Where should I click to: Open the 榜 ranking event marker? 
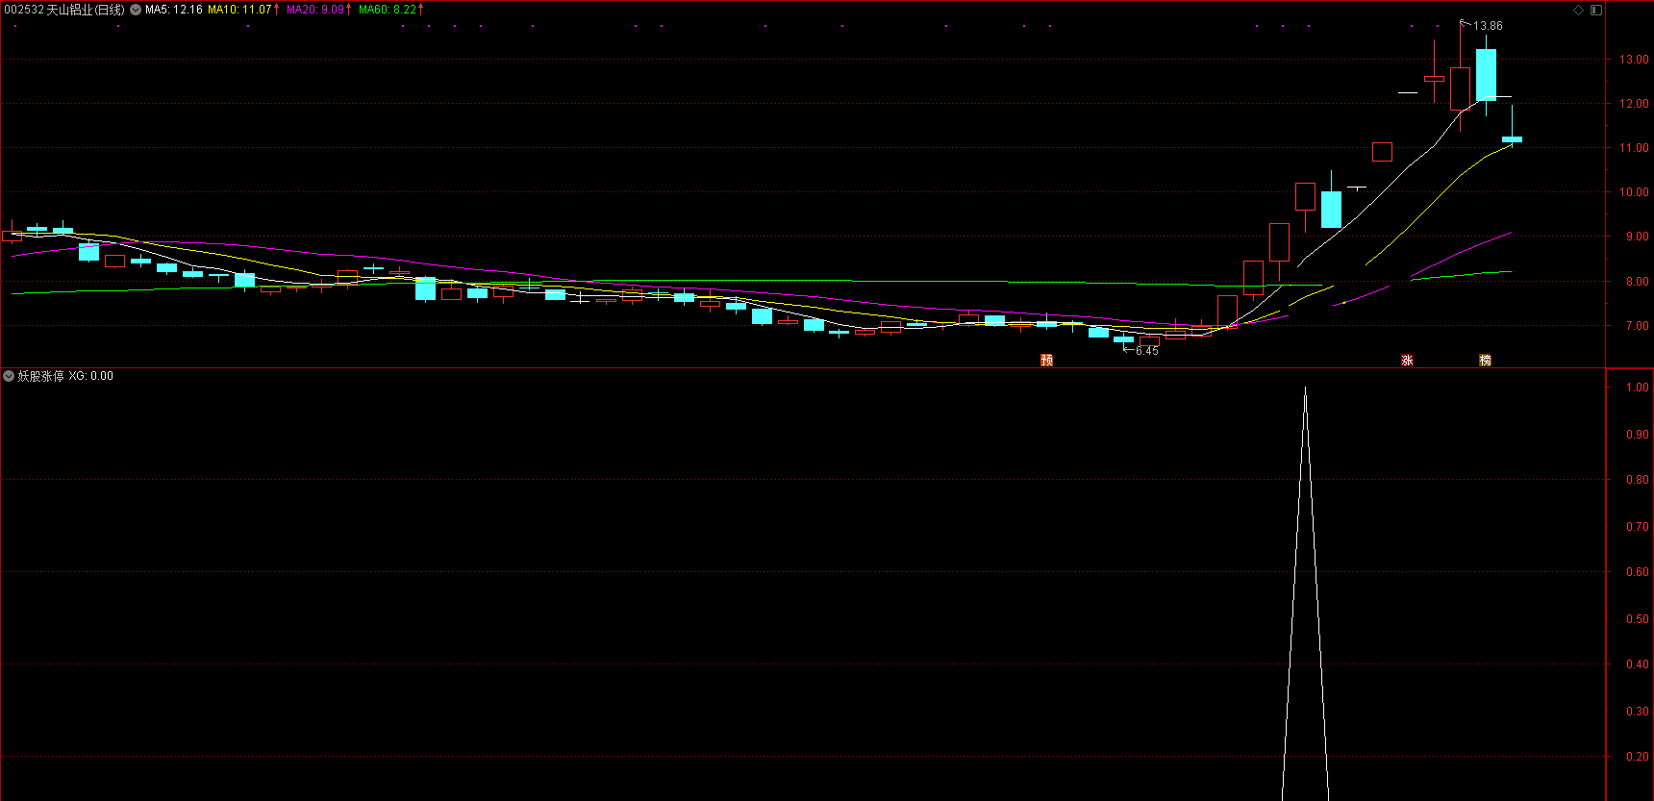1485,361
